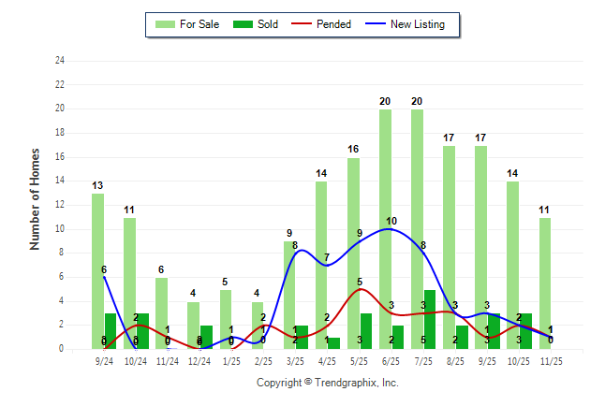
Task: Click the 4/25 For Sale bar
Action: pos(321,265)
